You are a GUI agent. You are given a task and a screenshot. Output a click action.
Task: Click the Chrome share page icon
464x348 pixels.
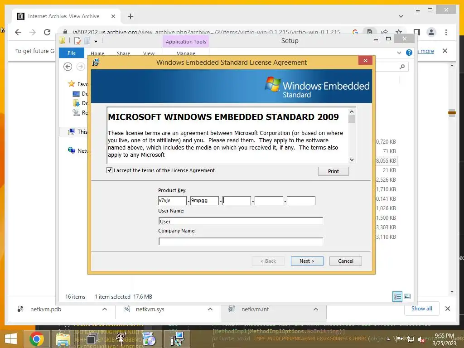tap(384, 32)
